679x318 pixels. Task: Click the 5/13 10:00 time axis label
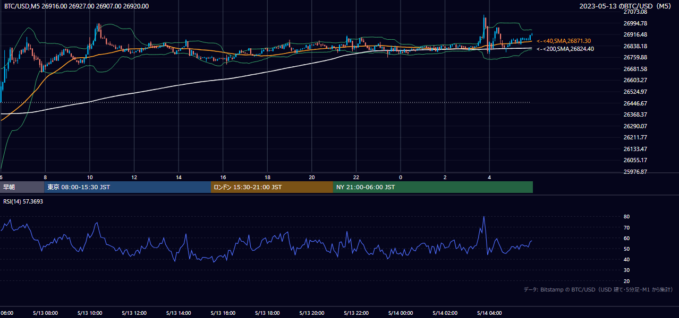[90, 313]
